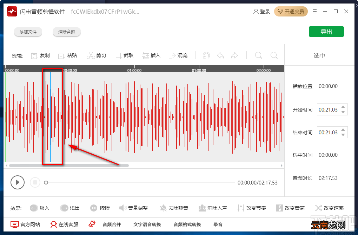358x235 pixels.
Task: Open Online Support (在线客服)
Action: click(x=64, y=224)
